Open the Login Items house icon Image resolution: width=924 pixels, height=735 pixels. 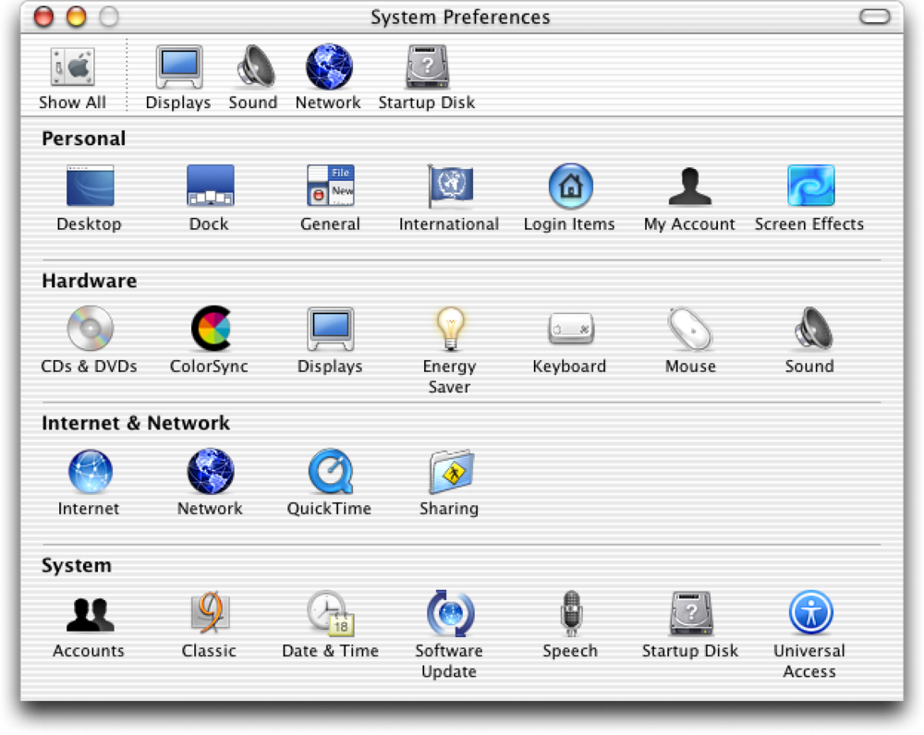tap(570, 187)
